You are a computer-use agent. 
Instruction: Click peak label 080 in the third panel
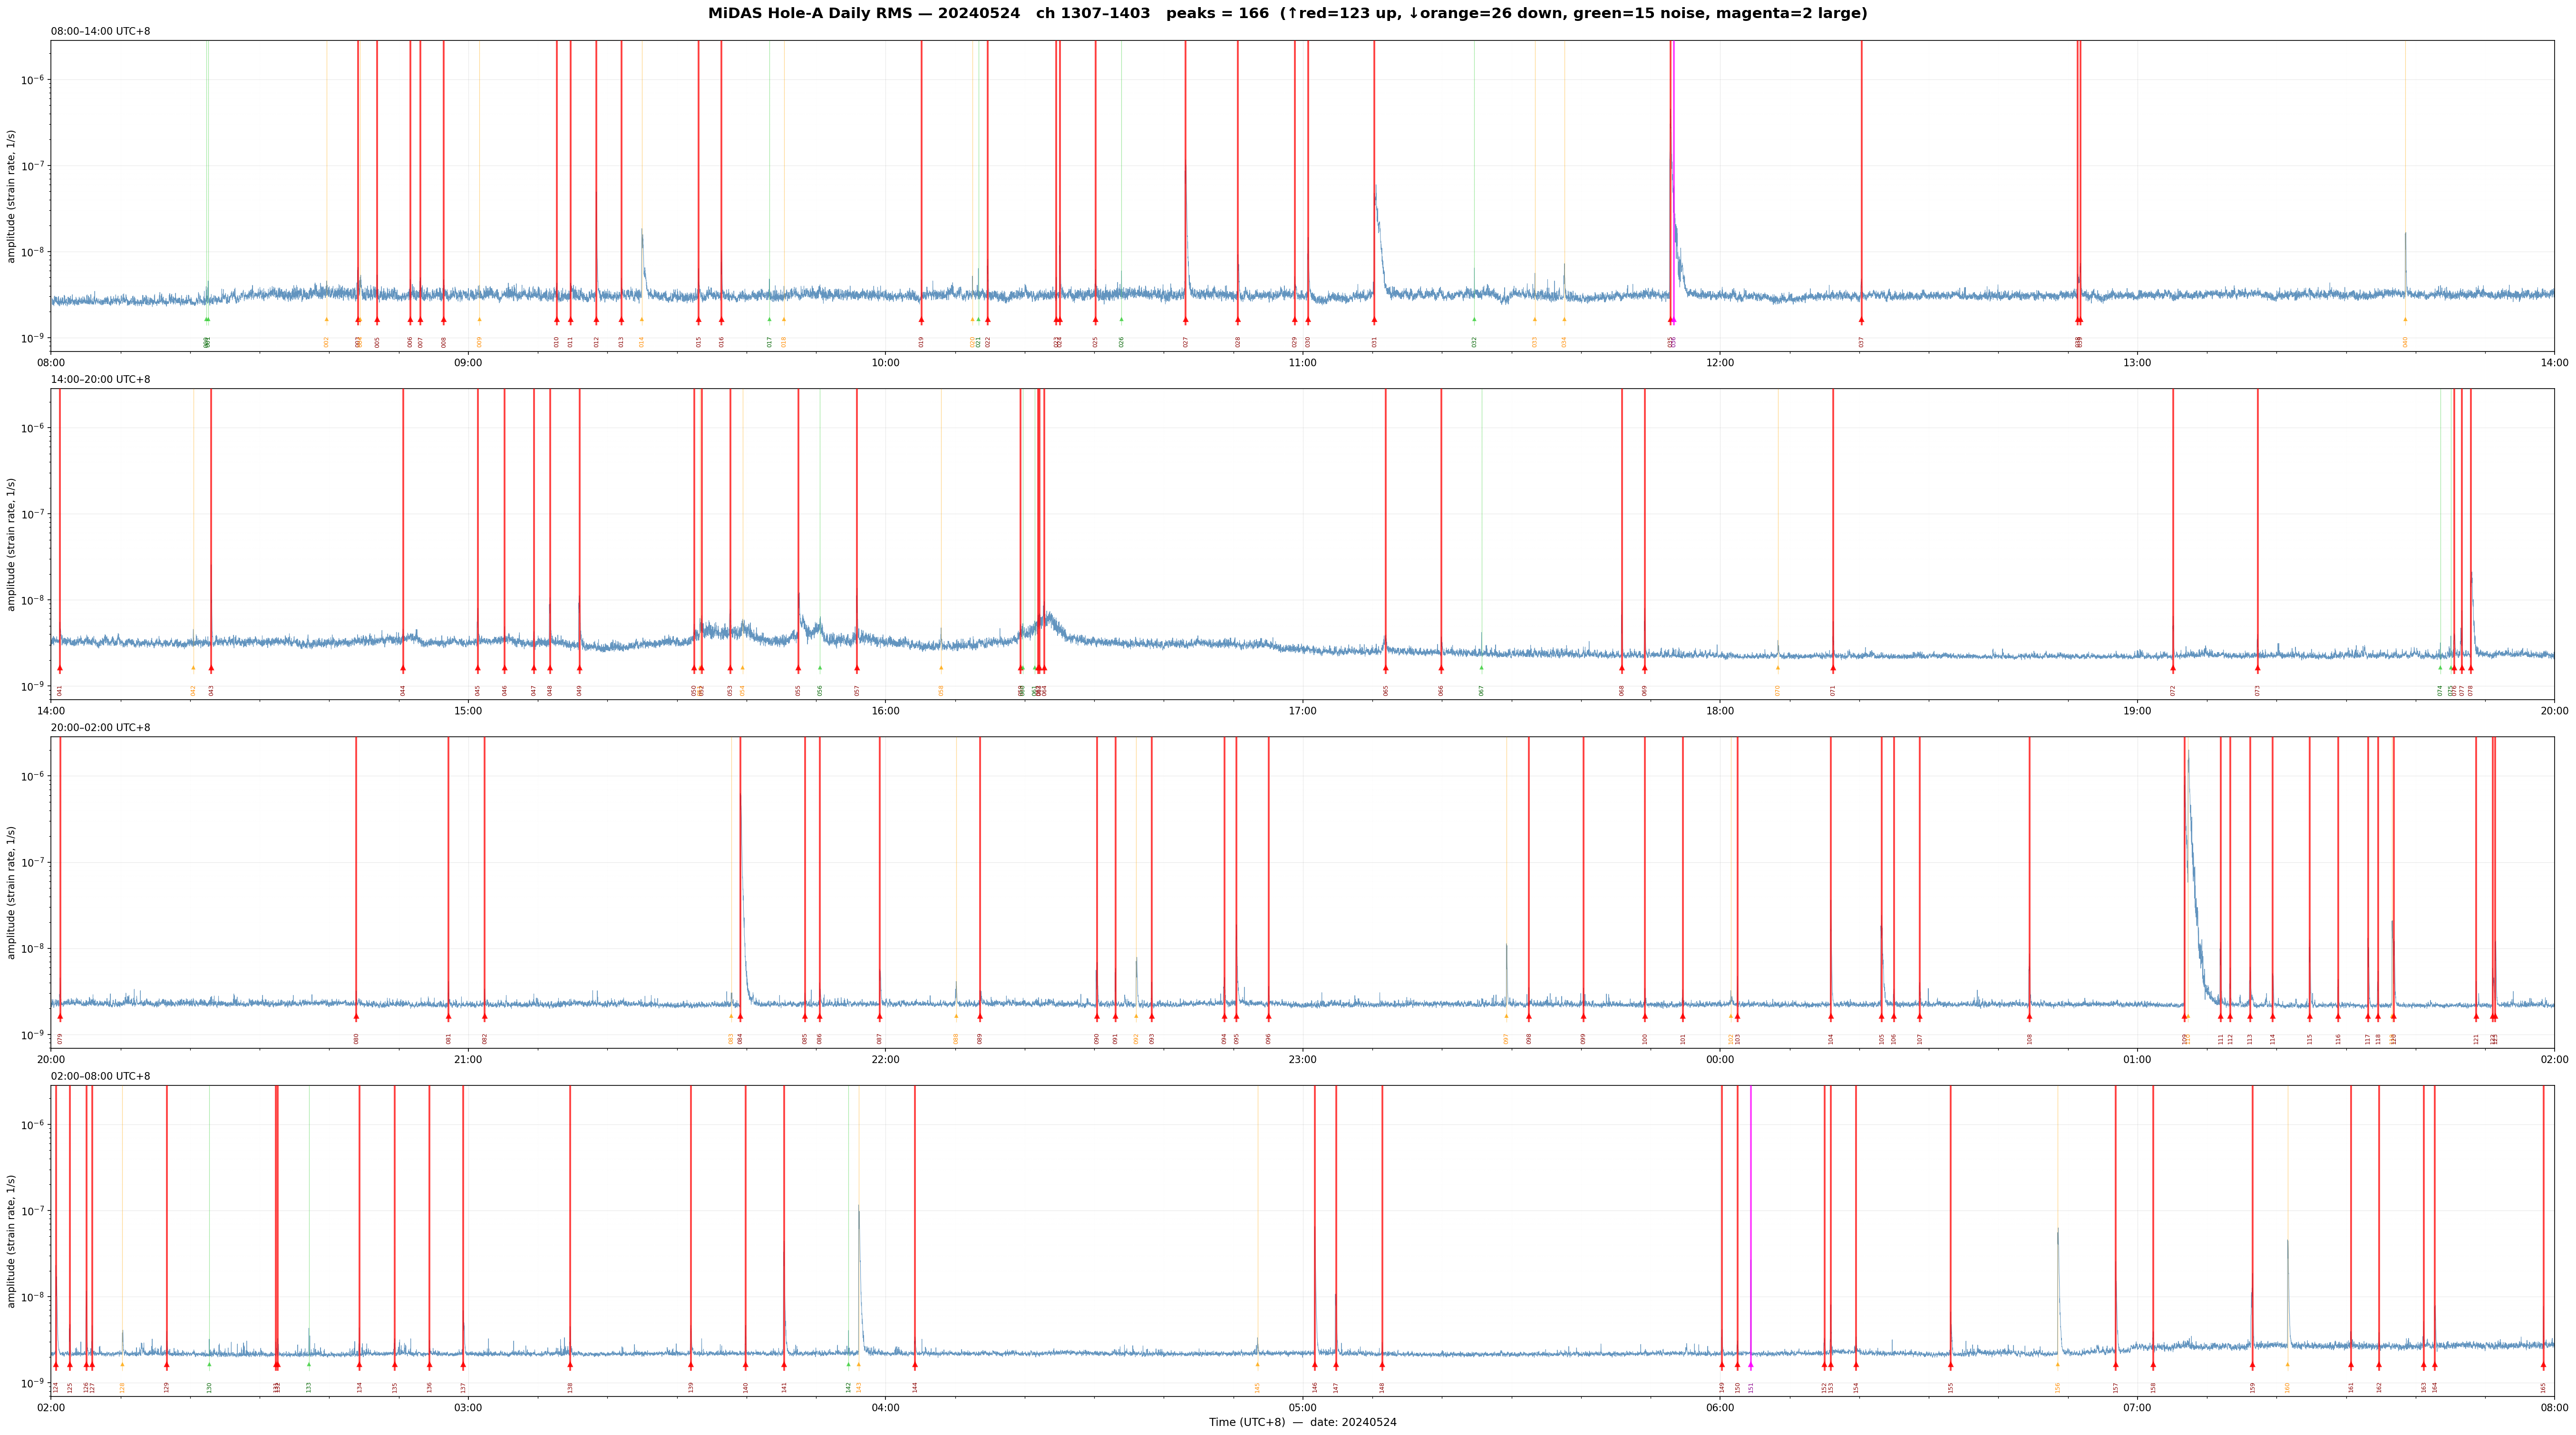[x=356, y=1039]
